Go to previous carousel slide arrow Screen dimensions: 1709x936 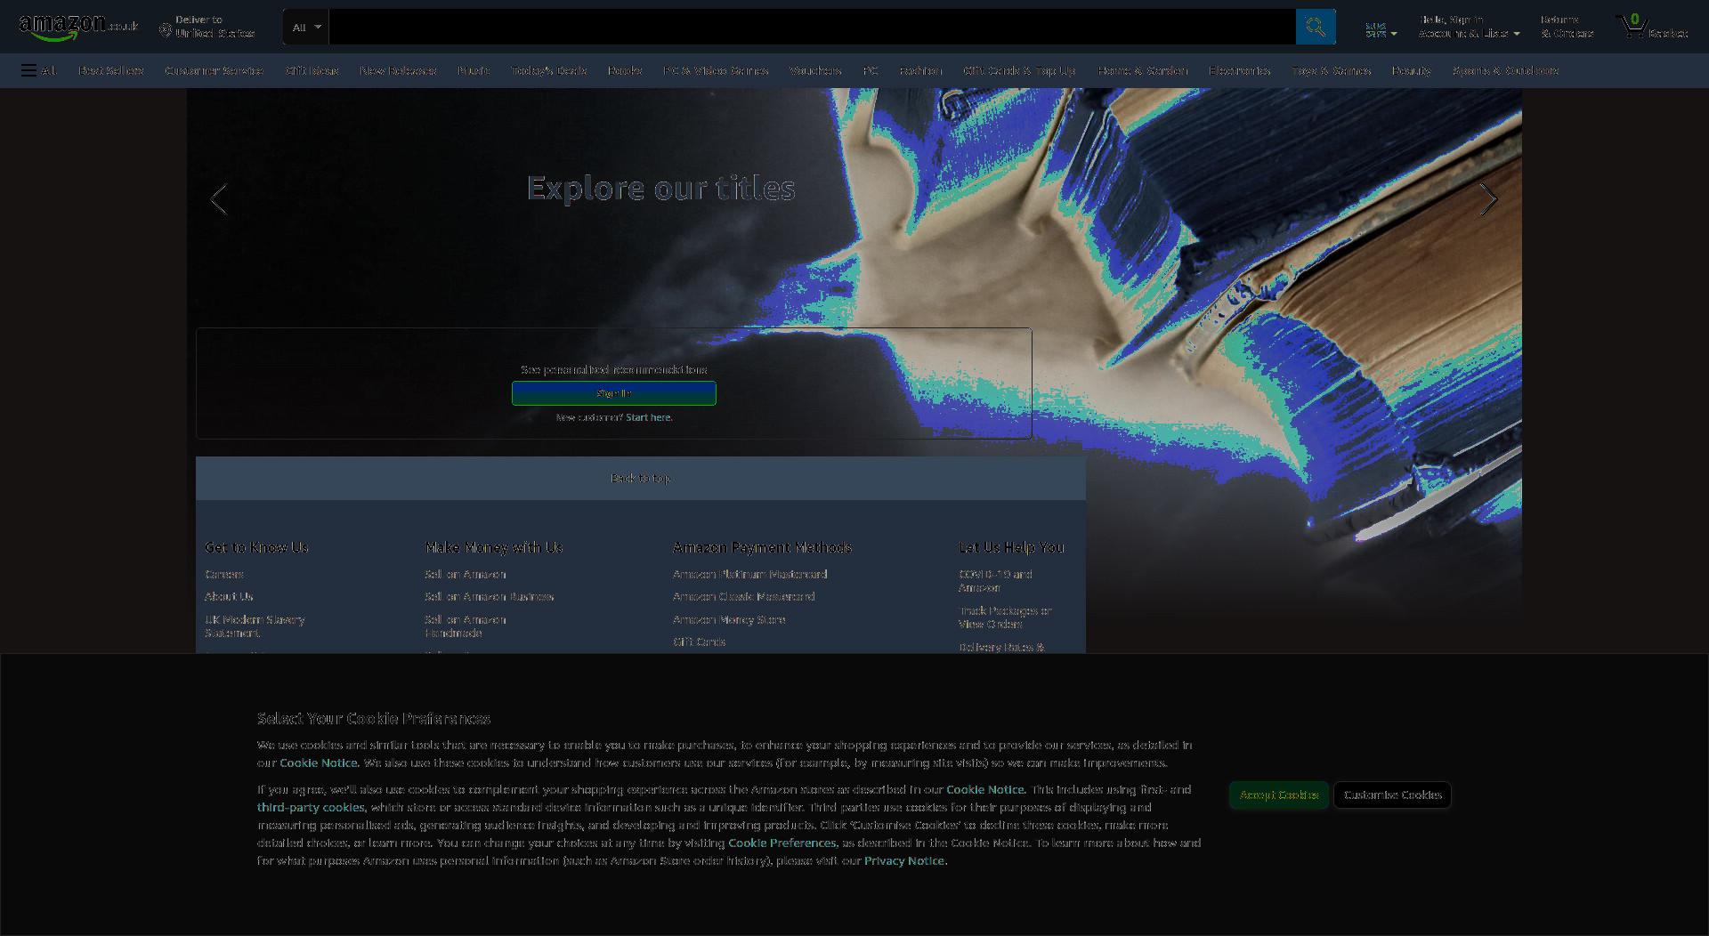(218, 199)
